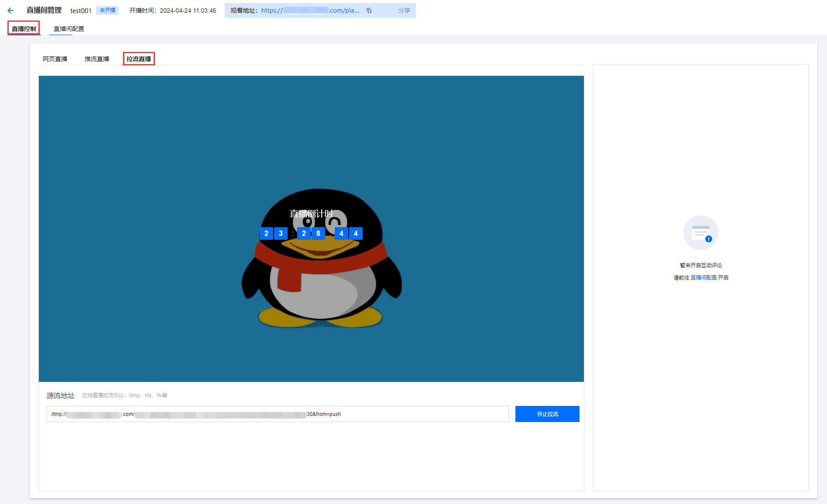Screen dimensions: 827x504
Task: Switch to the 直播控制 tab
Action: tap(24, 29)
